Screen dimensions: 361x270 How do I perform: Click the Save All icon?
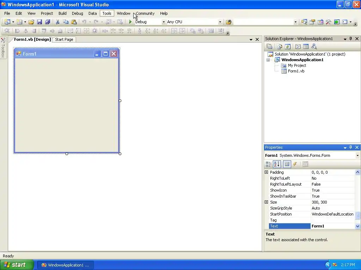click(48, 22)
